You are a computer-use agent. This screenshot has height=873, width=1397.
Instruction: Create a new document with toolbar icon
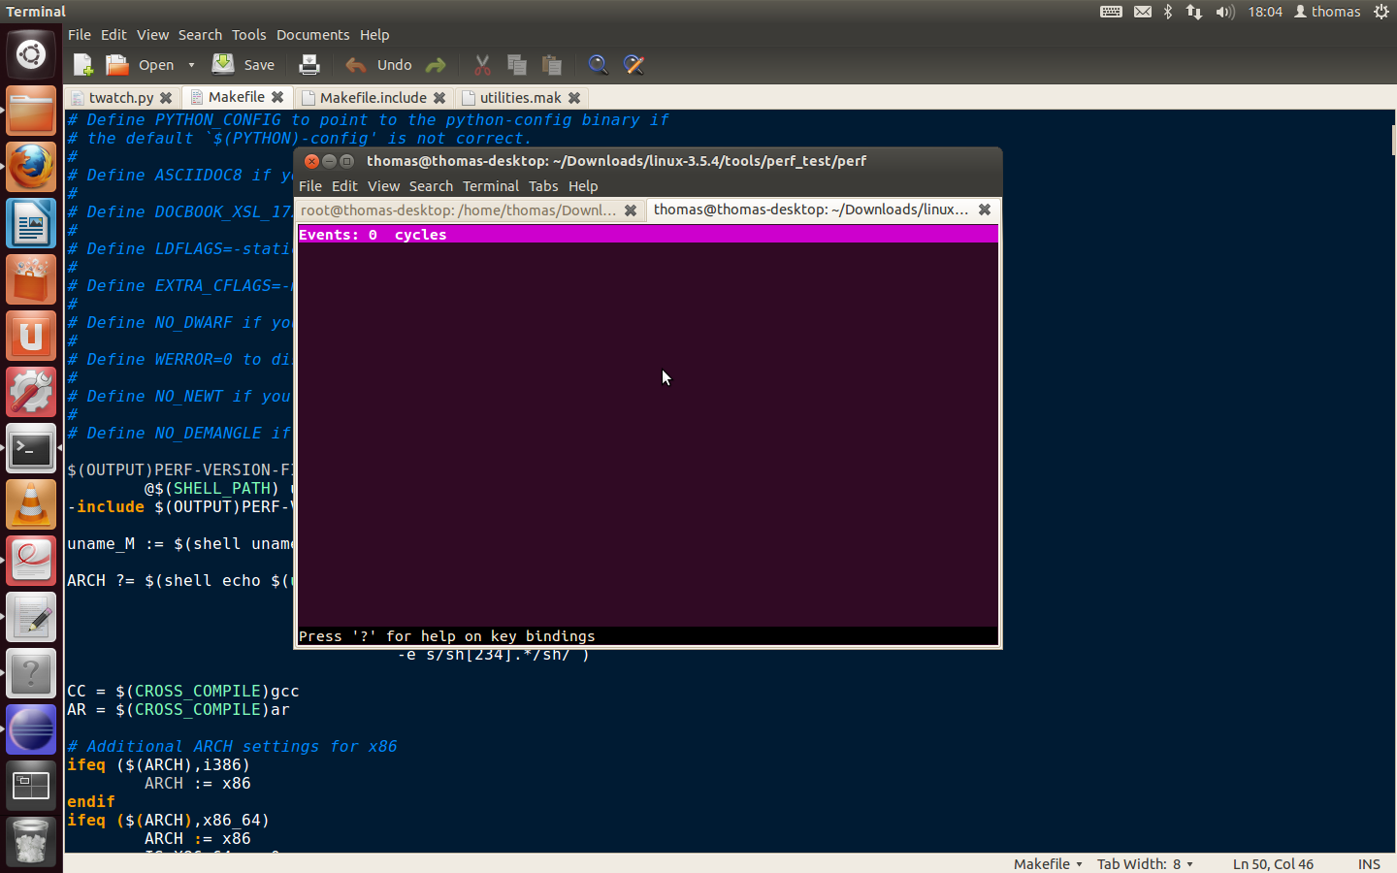pyautogui.click(x=82, y=65)
